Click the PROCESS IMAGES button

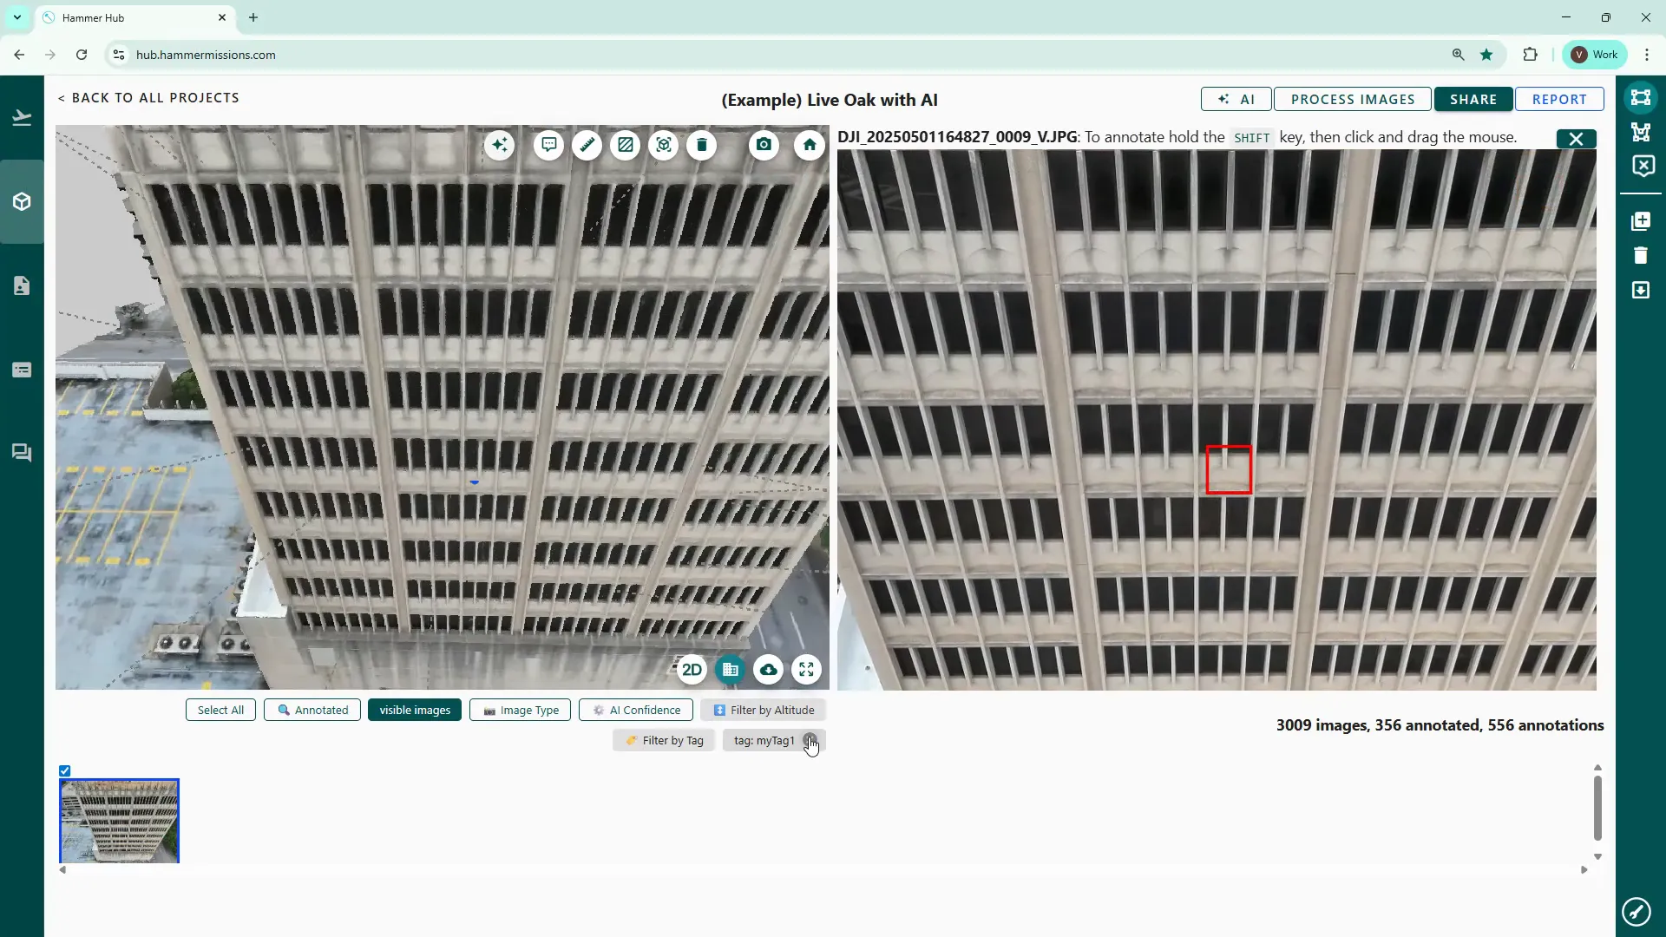(x=1353, y=100)
